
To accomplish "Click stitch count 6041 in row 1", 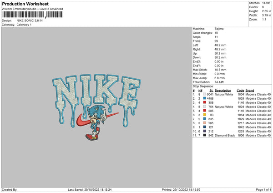I will coord(210,94).
